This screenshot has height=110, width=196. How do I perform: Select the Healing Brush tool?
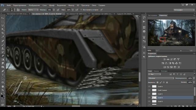tap(3, 41)
